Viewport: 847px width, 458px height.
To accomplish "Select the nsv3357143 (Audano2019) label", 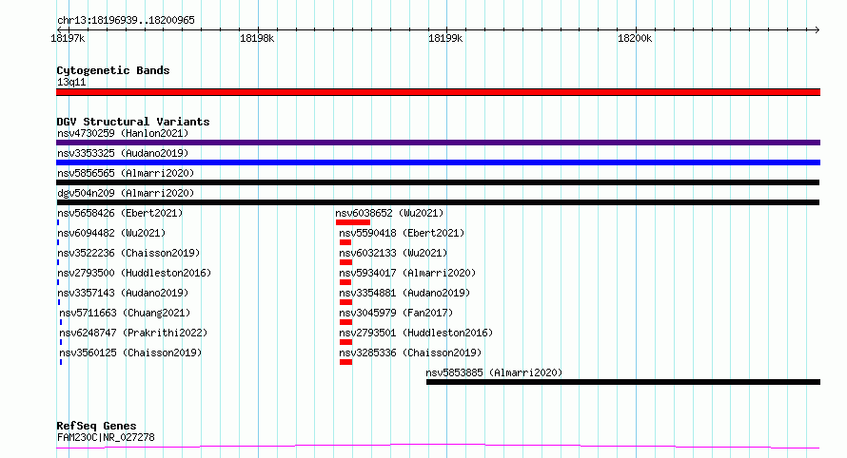I will click(x=123, y=293).
